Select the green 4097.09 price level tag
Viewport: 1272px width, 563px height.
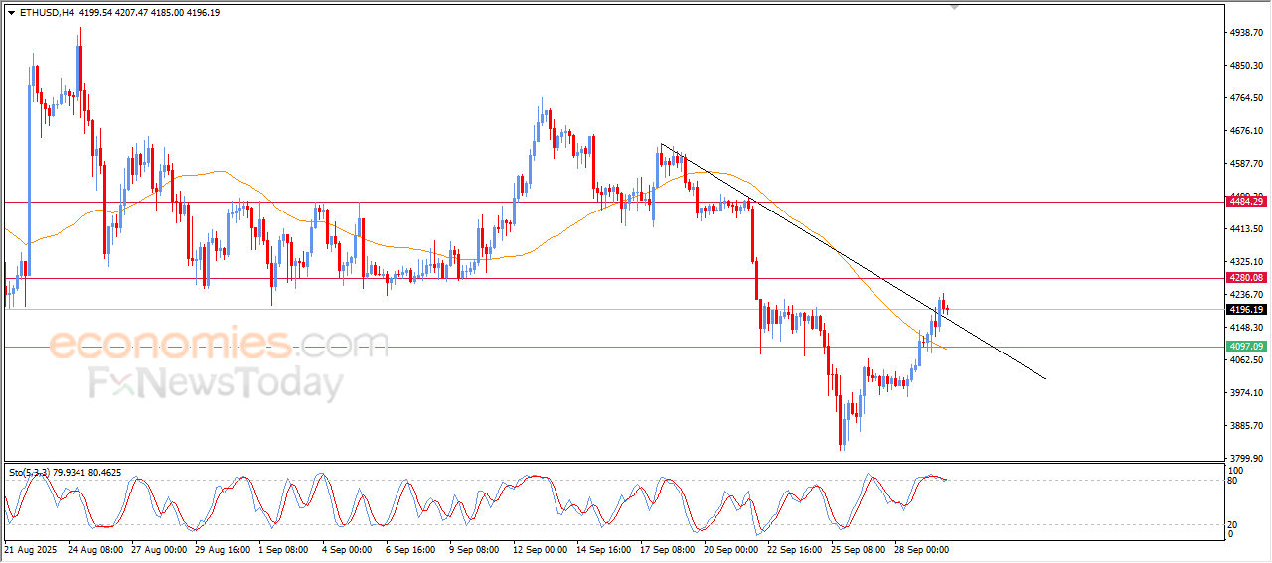[1245, 346]
